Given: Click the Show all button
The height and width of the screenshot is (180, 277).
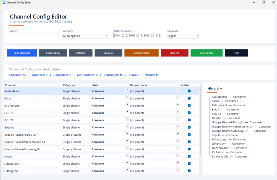Looking at the screenshot, I should click(108, 53).
